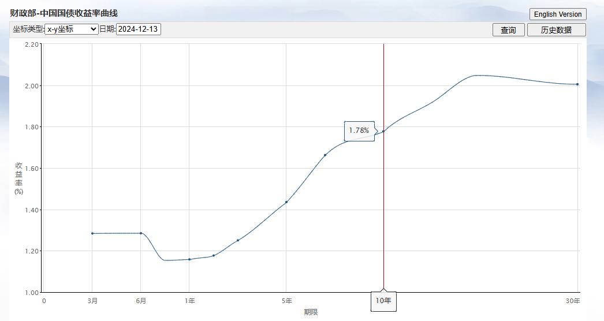The height and width of the screenshot is (321, 604).
Task: Select the 30年 data point on the curve
Action: coord(577,84)
